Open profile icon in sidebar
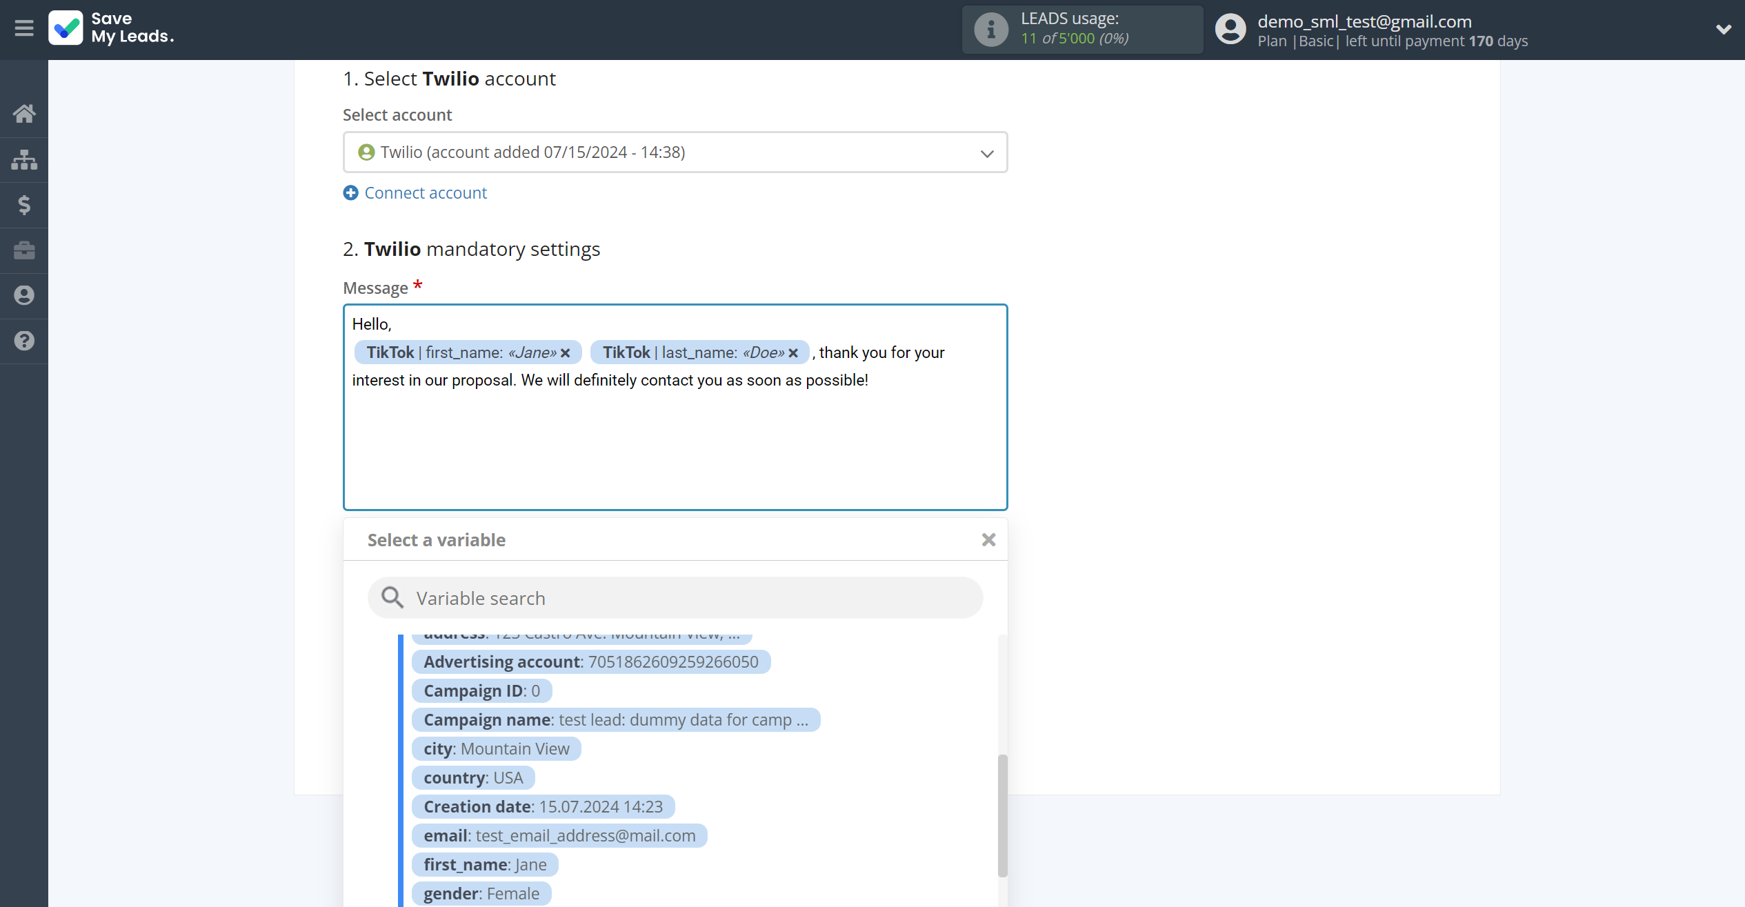 24,295
